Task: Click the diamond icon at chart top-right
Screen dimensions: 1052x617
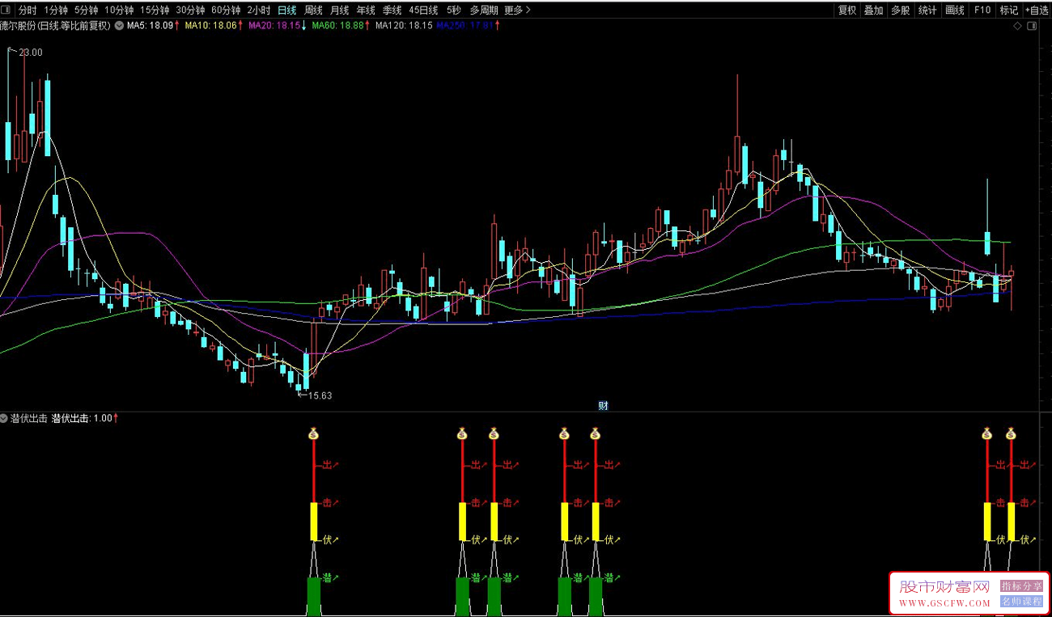Action: tap(1017, 27)
